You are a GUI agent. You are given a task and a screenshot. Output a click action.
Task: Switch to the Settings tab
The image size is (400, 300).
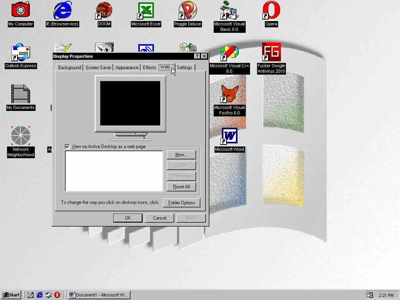tap(184, 68)
